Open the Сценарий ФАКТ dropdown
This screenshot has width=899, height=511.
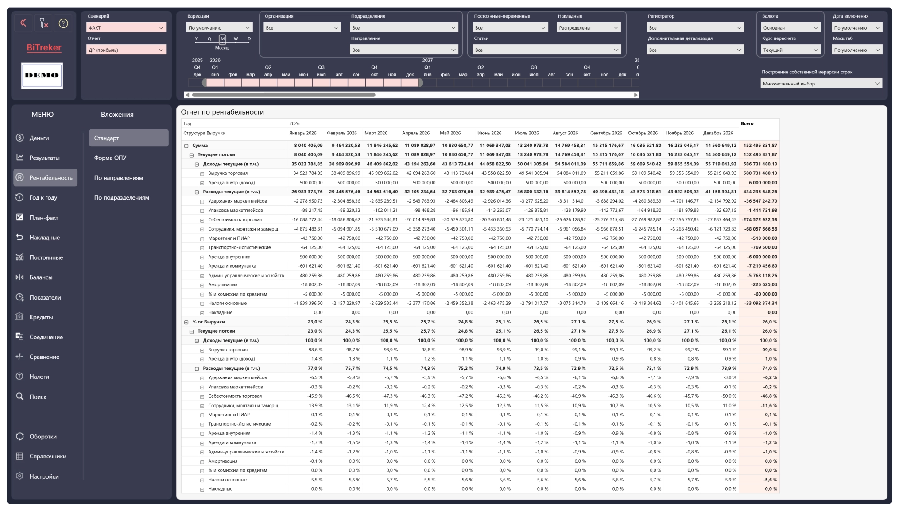(x=126, y=27)
